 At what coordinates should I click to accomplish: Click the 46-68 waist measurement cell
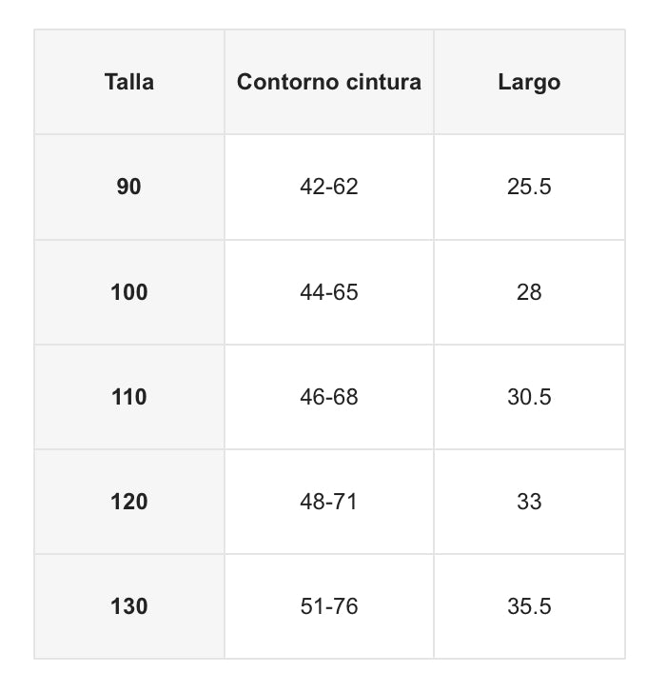[x=329, y=396]
